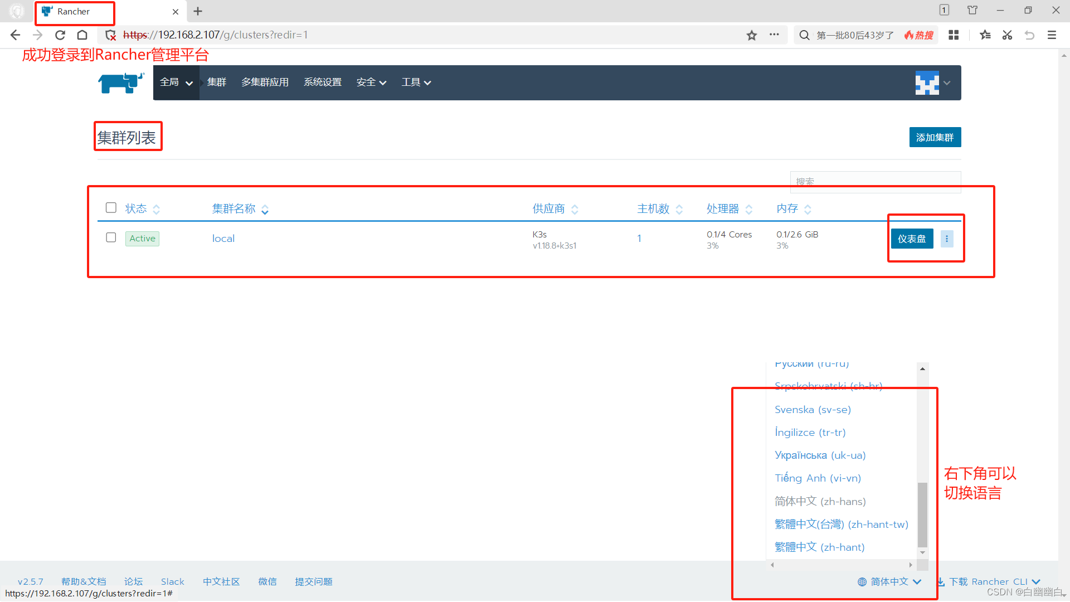The height and width of the screenshot is (602, 1070).
Task: Sort clusters by 状态 column
Action: (x=143, y=209)
